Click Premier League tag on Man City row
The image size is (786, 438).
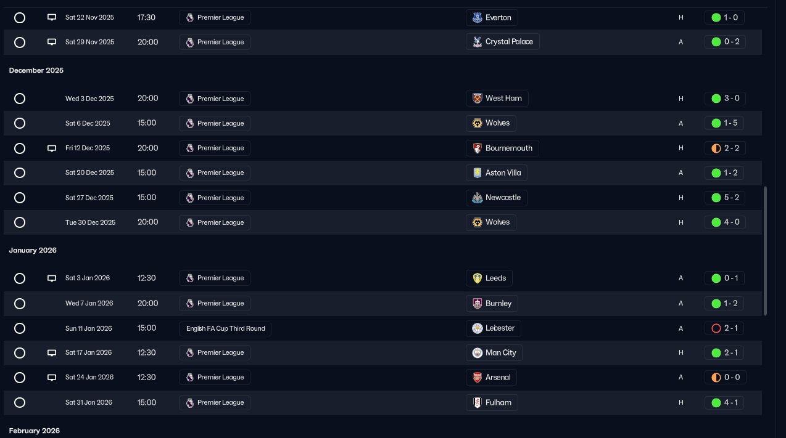(215, 352)
